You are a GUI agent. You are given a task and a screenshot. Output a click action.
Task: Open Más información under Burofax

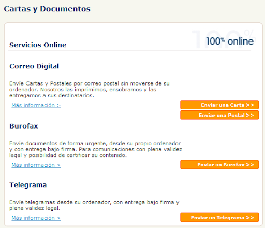pos(36,165)
